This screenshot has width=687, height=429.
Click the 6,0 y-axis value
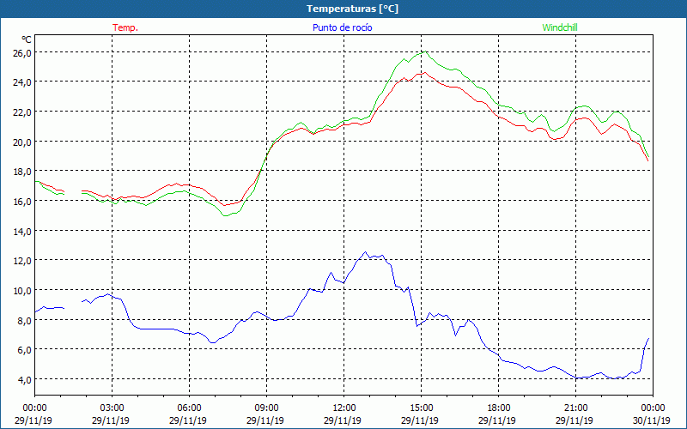coord(25,350)
